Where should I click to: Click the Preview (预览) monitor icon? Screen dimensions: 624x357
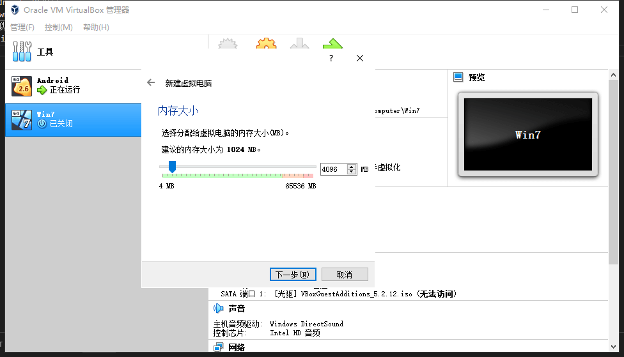(458, 77)
